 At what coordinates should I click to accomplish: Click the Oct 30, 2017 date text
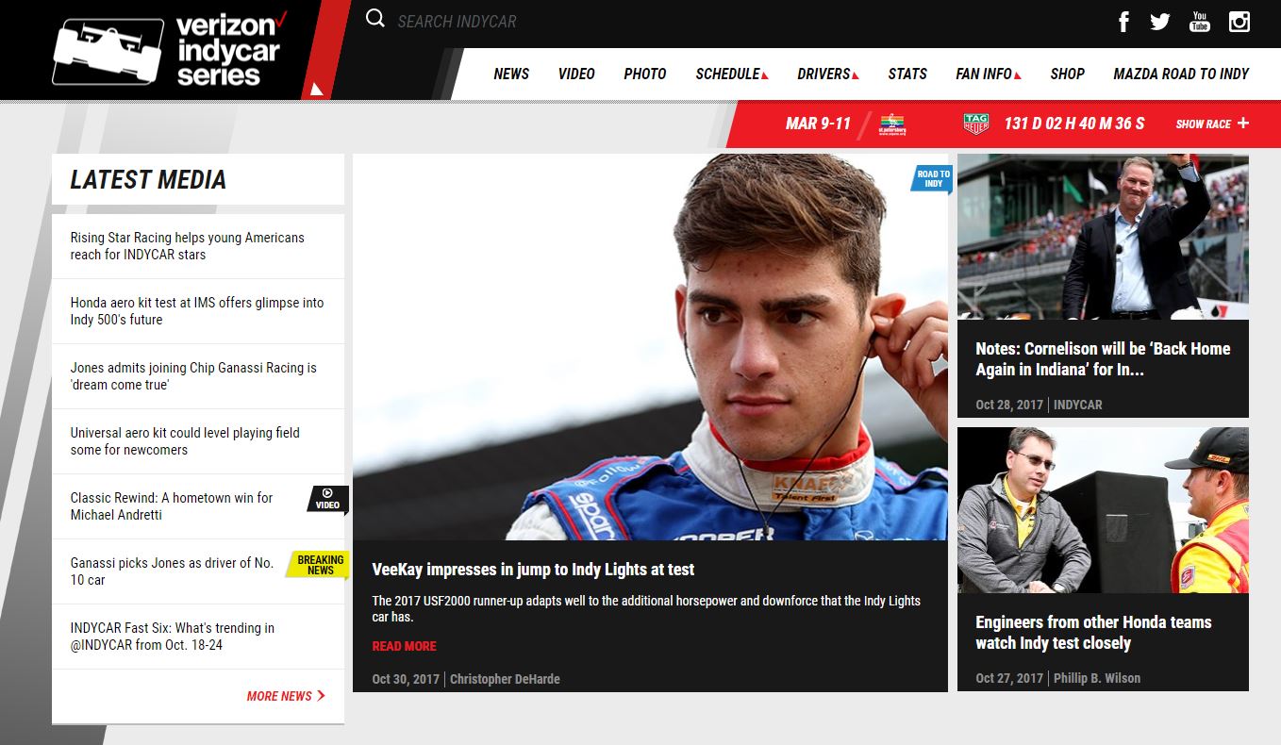click(406, 679)
